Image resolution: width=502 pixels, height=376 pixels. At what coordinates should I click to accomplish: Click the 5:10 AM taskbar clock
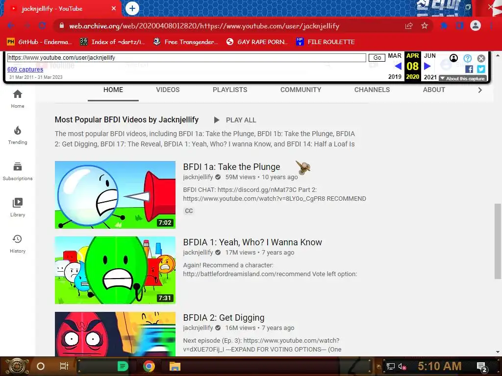(x=440, y=366)
